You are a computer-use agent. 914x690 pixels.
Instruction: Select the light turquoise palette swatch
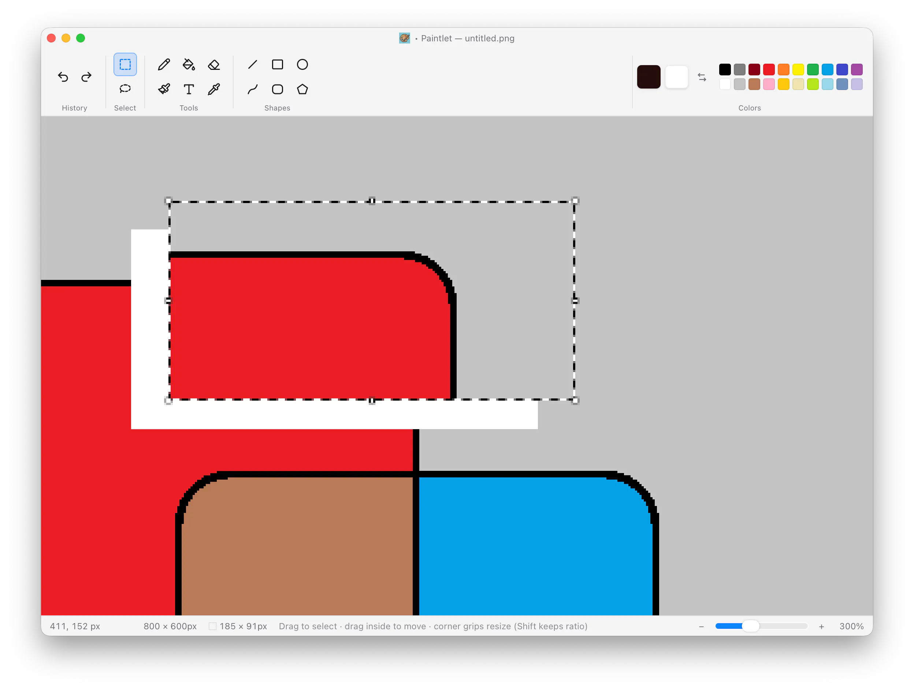(828, 84)
